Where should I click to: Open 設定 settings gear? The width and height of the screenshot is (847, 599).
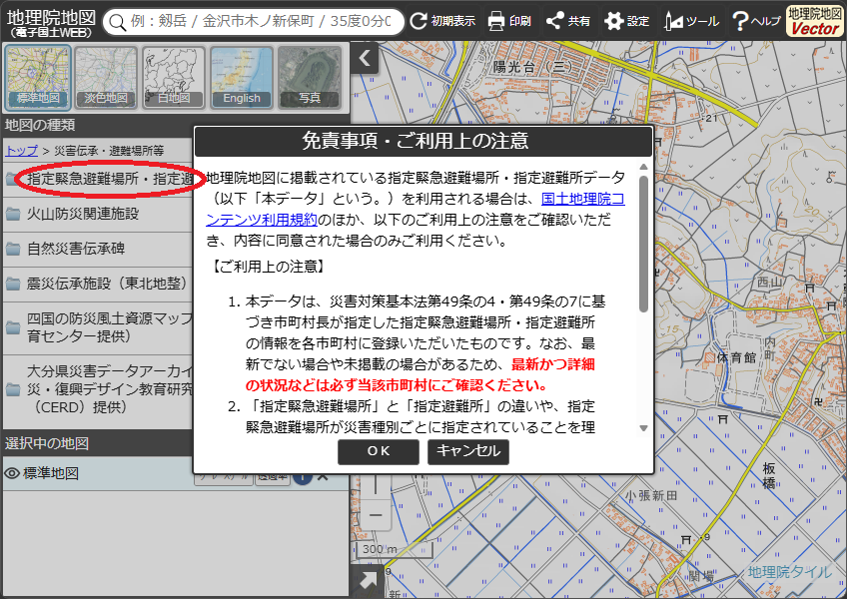click(626, 21)
